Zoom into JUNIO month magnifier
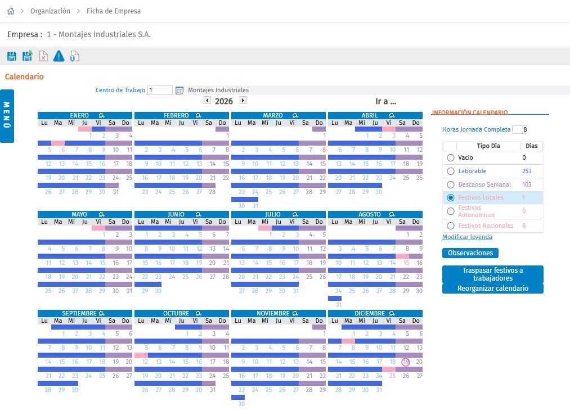Viewport: 570px width, 410px height. tap(198, 214)
